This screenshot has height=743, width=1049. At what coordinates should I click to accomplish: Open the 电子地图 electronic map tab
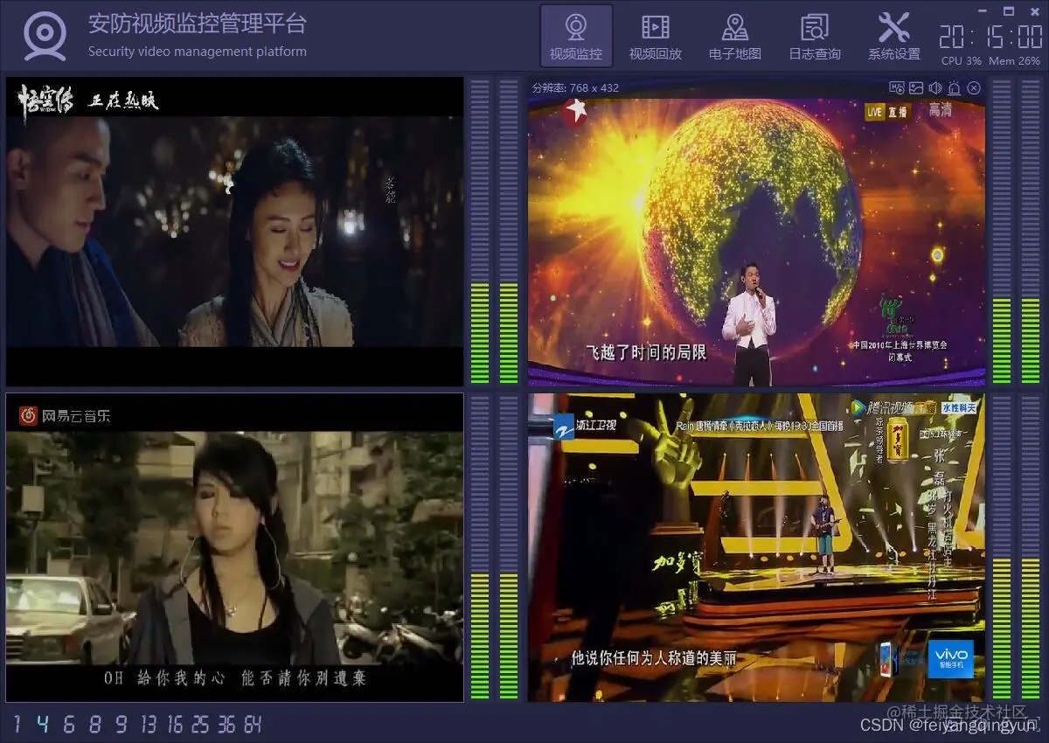coord(735,37)
